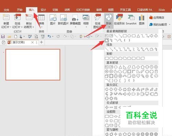Insert a 表格 table
172x136 pixels.
(42, 21)
